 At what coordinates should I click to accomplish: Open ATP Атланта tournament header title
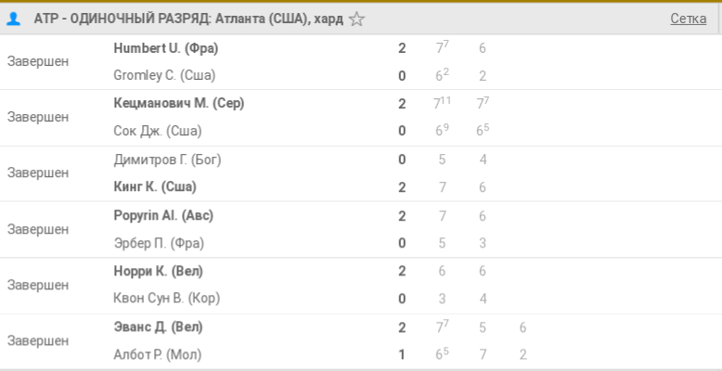[x=188, y=19]
